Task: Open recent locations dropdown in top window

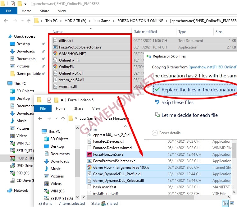Action: (22, 21)
